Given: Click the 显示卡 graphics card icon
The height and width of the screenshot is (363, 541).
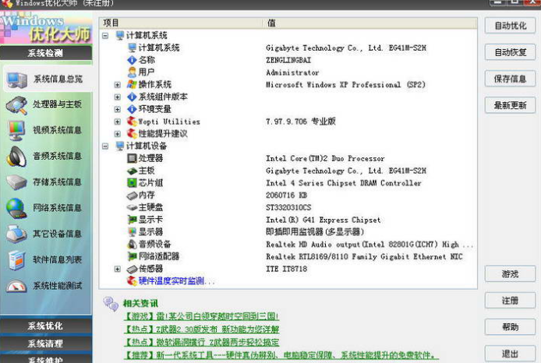Looking at the screenshot, I should (132, 220).
